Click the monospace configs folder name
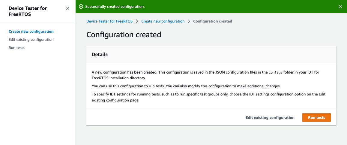Viewport: 347px width, 145px height. point(275,73)
